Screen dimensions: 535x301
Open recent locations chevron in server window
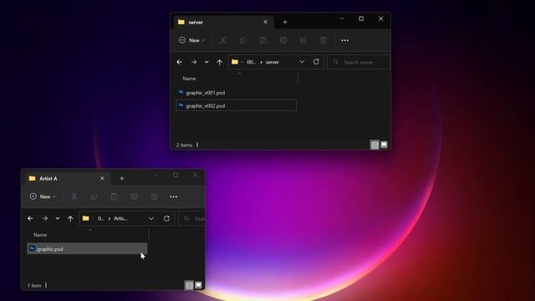click(x=206, y=62)
